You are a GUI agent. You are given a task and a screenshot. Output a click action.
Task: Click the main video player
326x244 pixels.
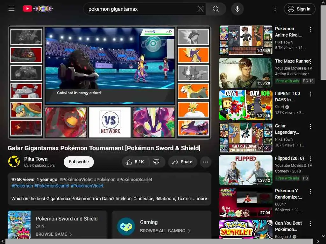pyautogui.click(x=110, y=82)
